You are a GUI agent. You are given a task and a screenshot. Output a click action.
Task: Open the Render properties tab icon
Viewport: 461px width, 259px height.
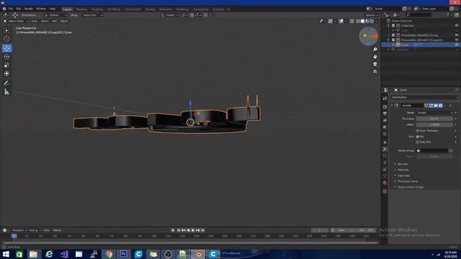[x=385, y=107]
